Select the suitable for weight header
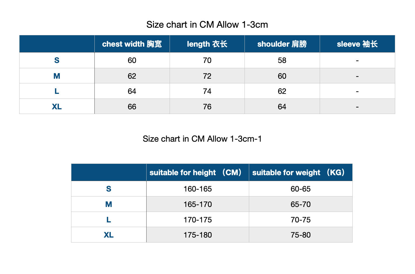415x274 pixels. (301, 173)
